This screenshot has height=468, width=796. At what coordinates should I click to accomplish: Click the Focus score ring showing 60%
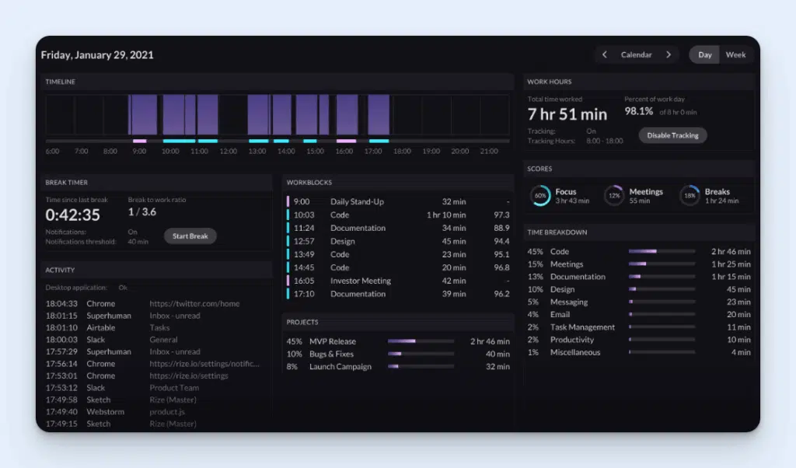[540, 196]
